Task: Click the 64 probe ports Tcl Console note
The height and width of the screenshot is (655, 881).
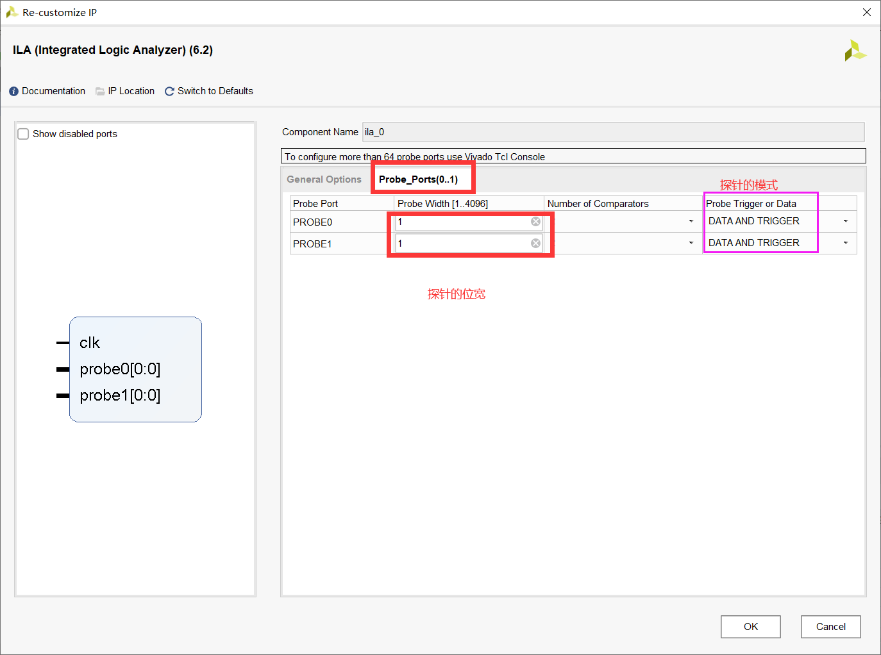Action: point(573,156)
